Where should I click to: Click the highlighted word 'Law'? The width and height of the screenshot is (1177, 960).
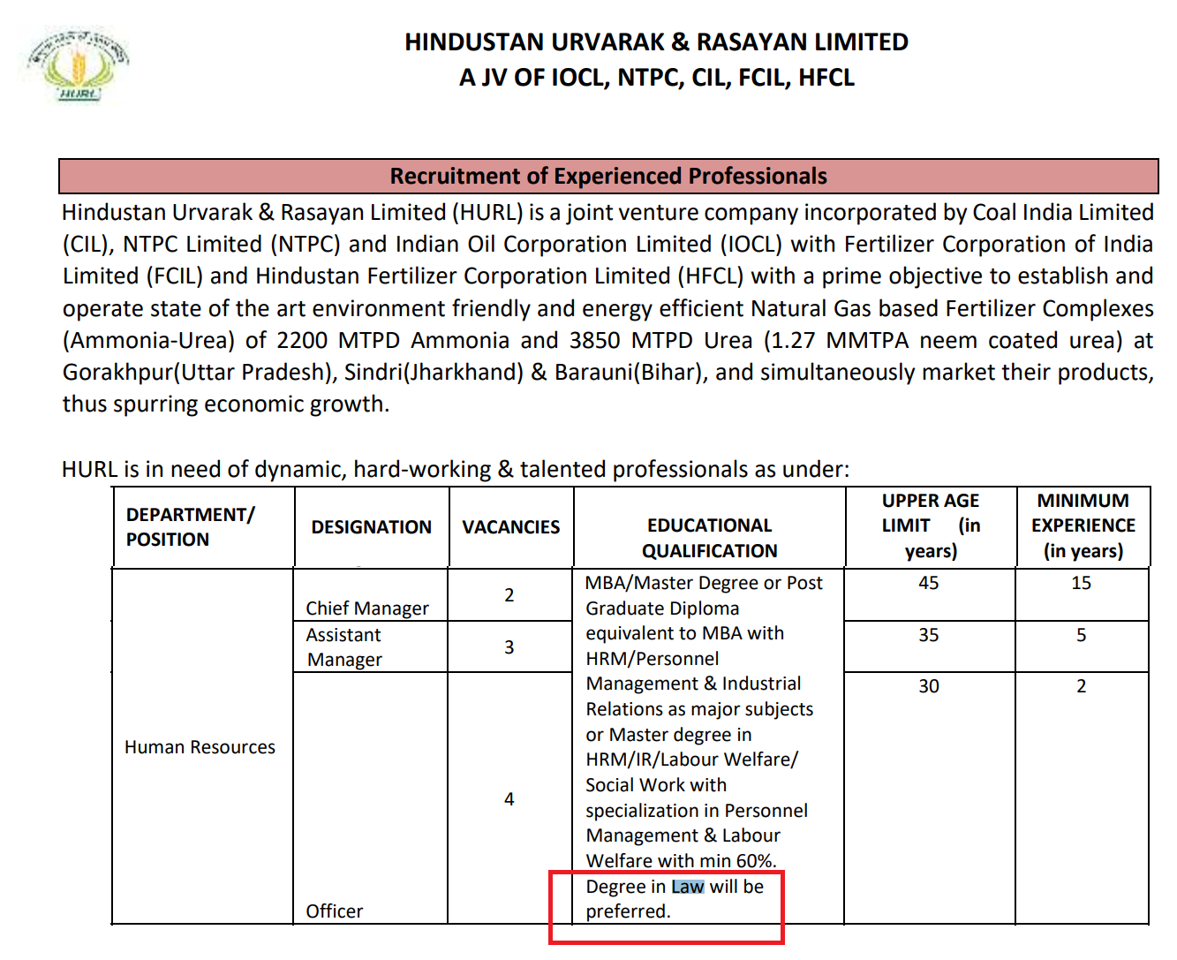coord(688,887)
